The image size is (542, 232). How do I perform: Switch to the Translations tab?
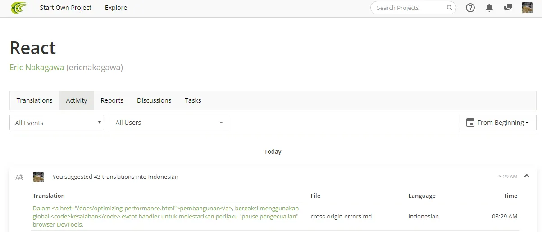point(35,100)
